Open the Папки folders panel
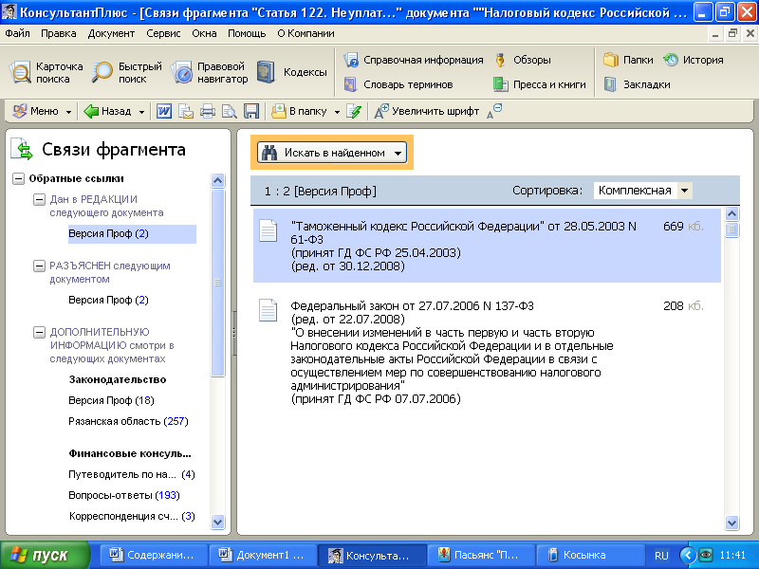759x569 pixels. tap(628, 60)
